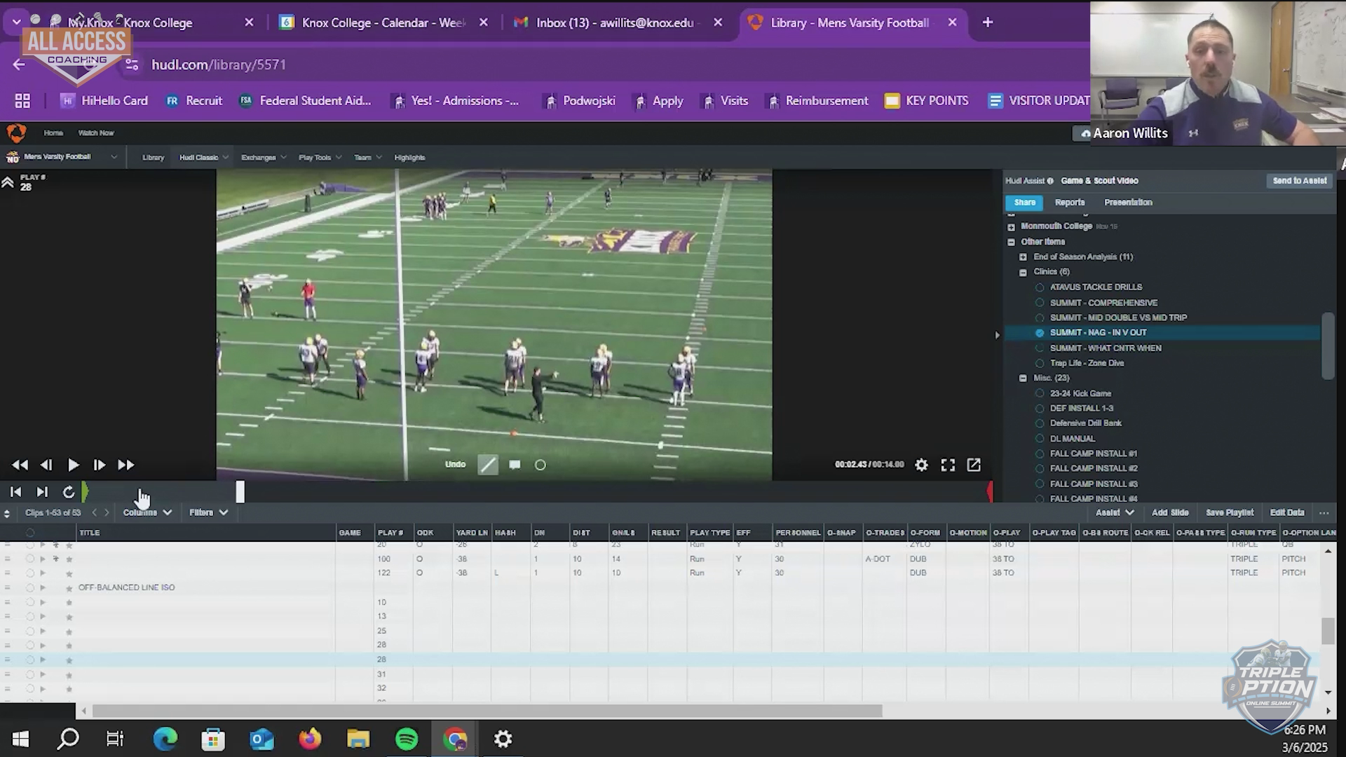Toggle select-all checkbox in table header
The width and height of the screenshot is (1346, 757).
click(30, 533)
